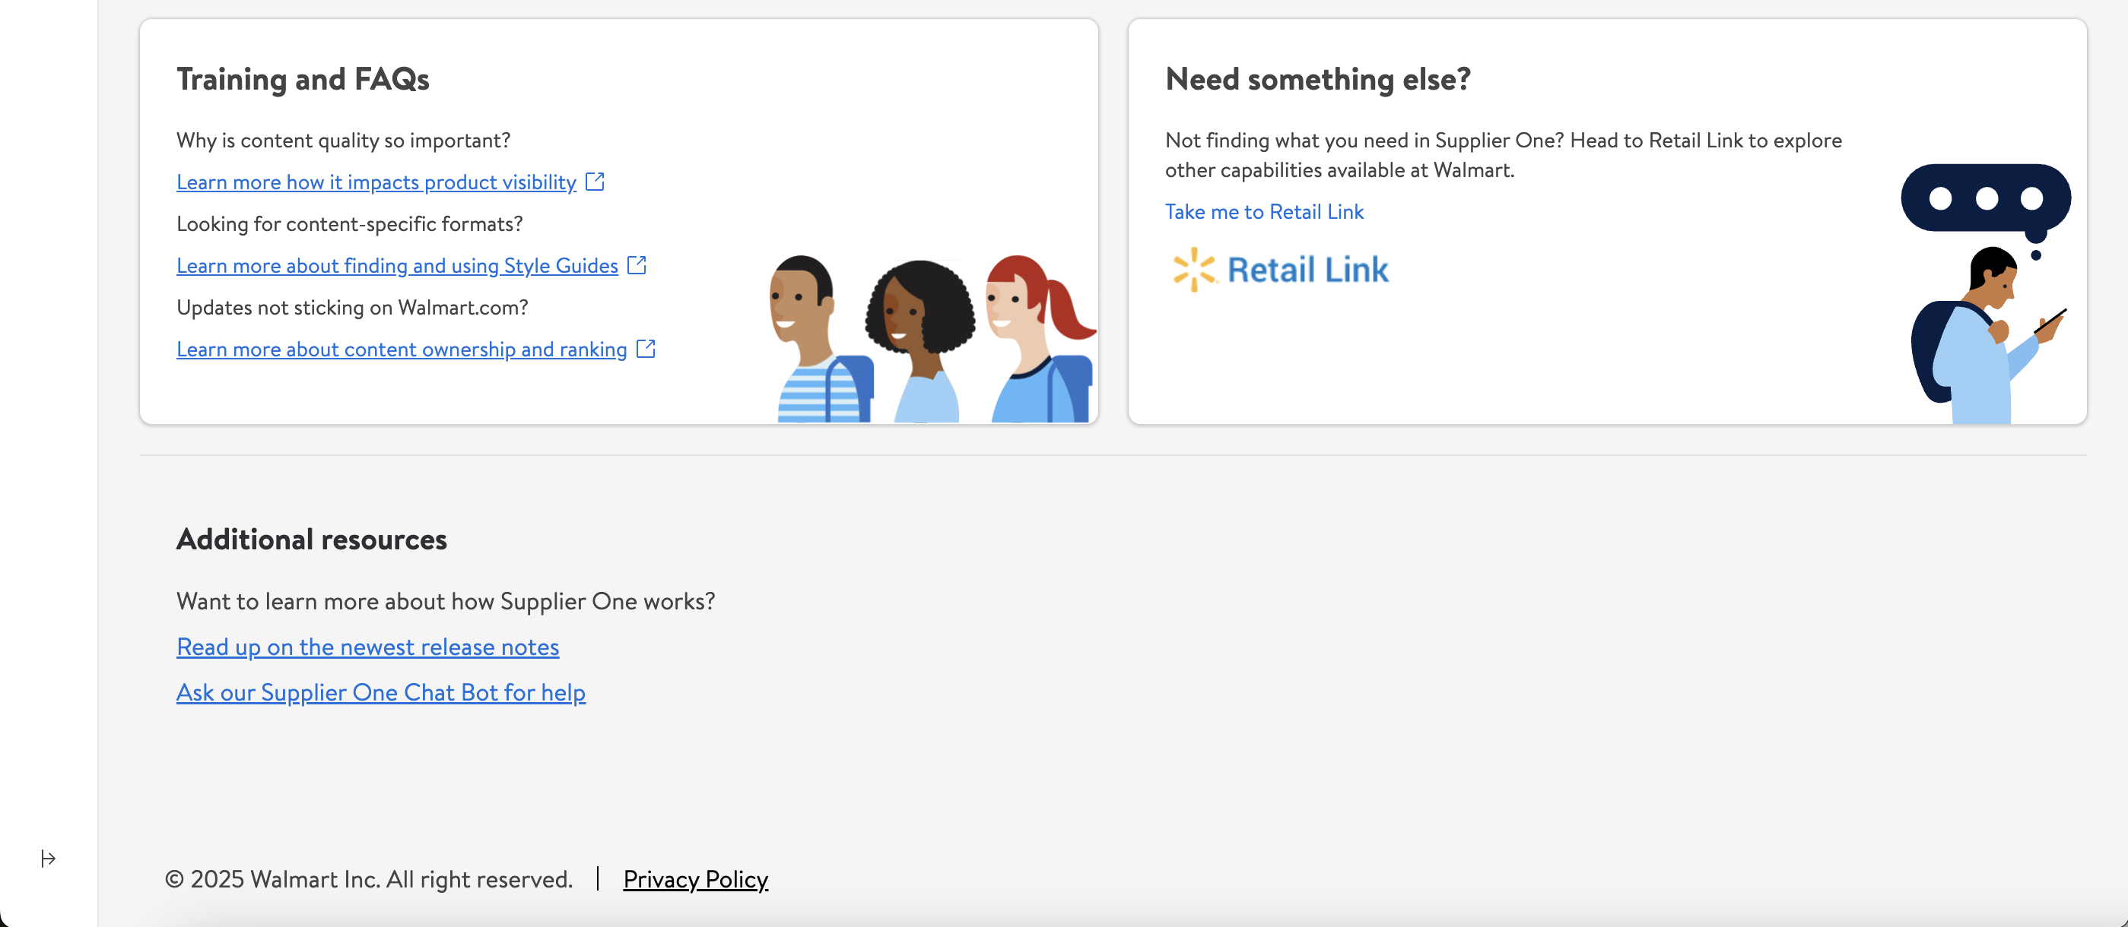Open 'Read up on the newest release notes'

(367, 647)
